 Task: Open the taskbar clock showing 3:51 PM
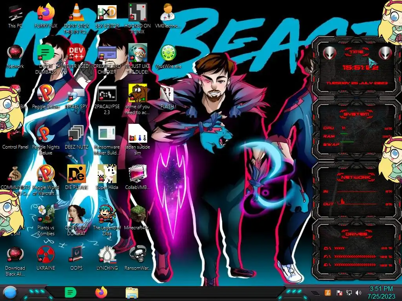tap(381, 292)
